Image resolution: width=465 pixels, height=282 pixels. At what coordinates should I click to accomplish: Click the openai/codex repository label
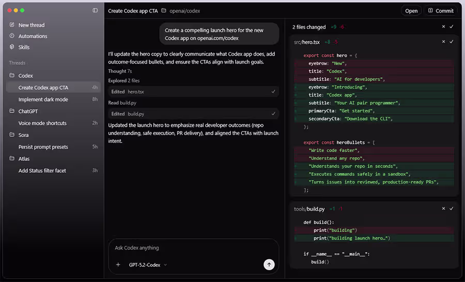pyautogui.click(x=185, y=11)
